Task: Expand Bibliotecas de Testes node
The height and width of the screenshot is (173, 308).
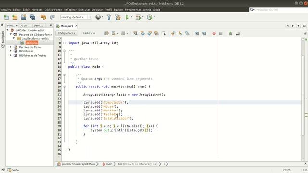Action: coord(11,55)
